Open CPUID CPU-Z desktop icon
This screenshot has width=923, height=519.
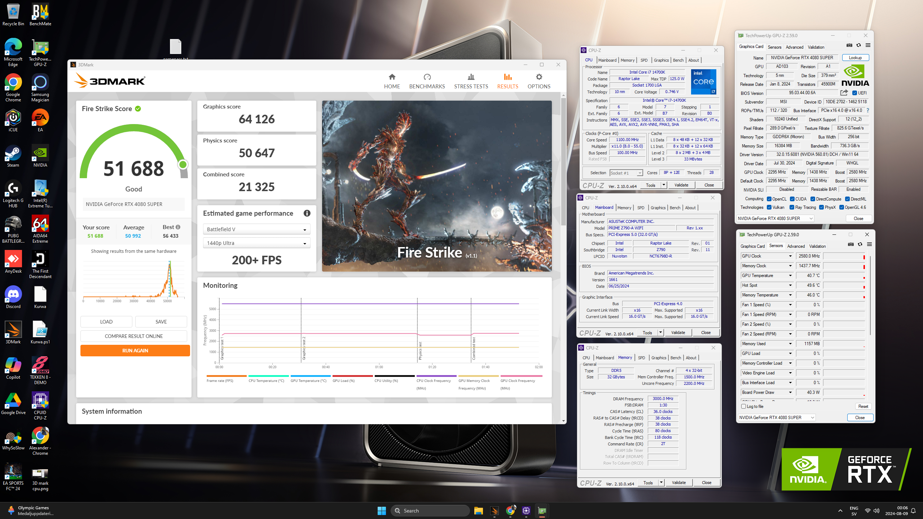point(40,406)
